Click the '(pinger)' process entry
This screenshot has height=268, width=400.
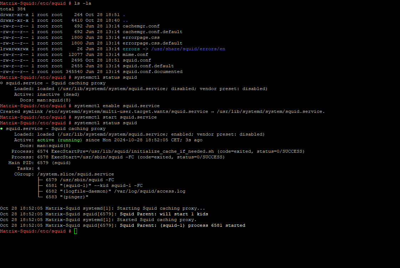point(67,197)
